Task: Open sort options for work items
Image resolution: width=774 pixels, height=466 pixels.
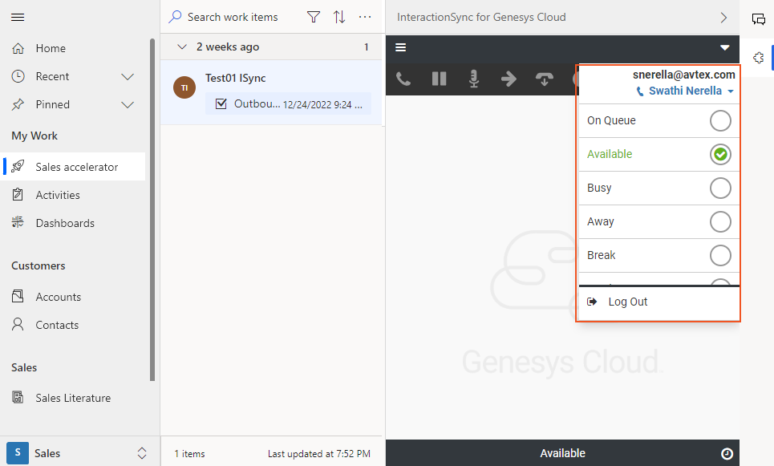Action: tap(339, 18)
